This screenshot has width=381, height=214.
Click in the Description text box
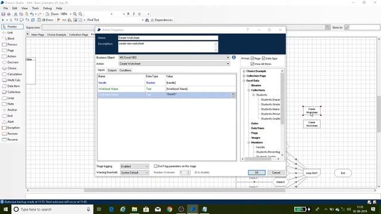(168, 46)
